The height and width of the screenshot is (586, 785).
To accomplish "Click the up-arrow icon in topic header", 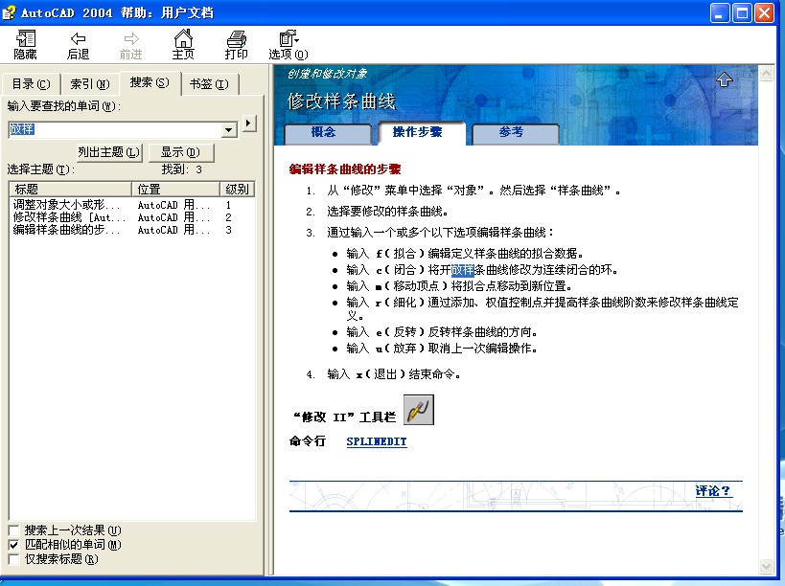I will click(x=725, y=79).
